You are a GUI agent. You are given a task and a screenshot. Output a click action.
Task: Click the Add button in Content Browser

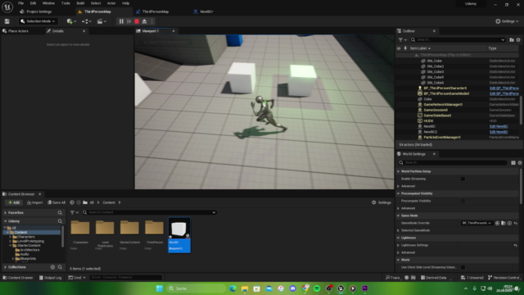[x=14, y=202]
